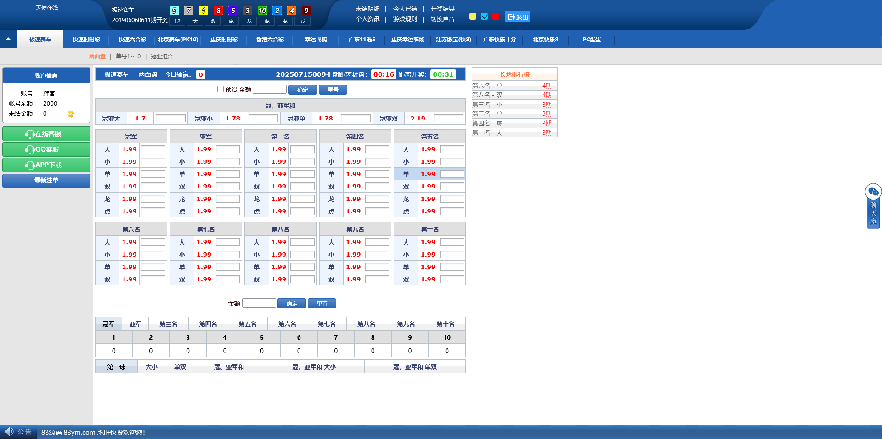
Task: Click the green number 10 result ball
Action: coord(262,11)
